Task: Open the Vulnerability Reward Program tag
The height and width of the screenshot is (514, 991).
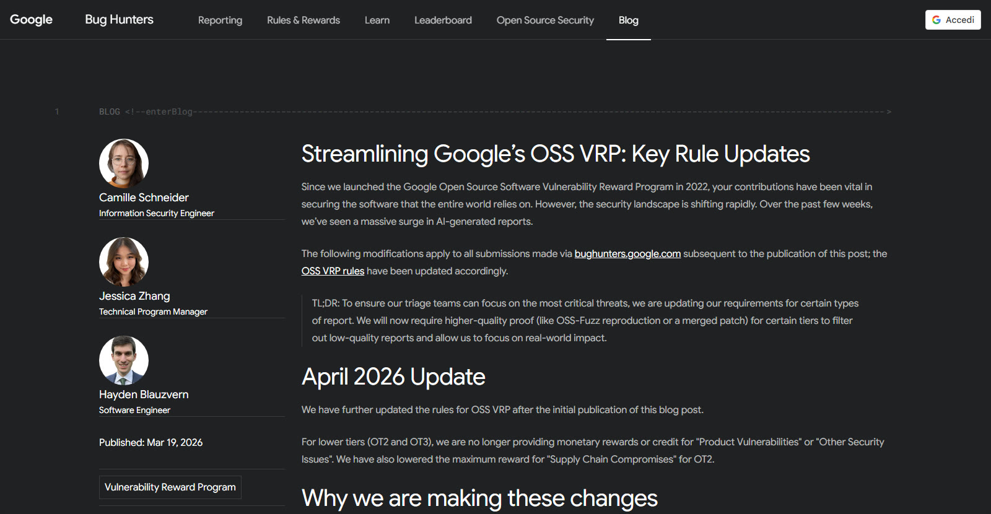Action: coord(170,487)
